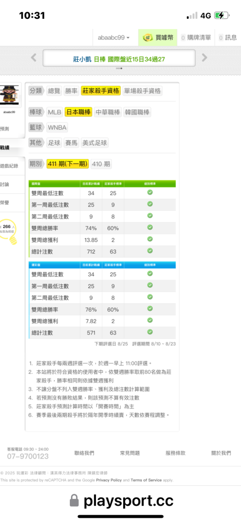Click the 國際盤 table header
Screen dimensions: 241x523
click(102, 184)
